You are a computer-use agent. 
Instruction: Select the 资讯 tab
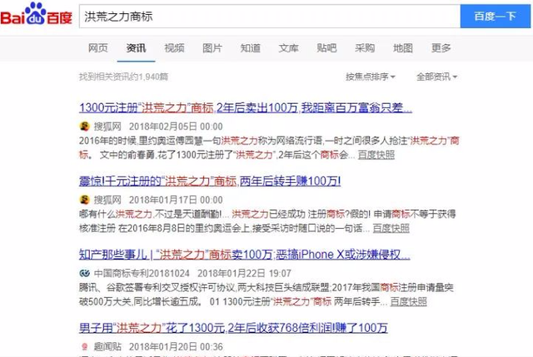pos(136,48)
